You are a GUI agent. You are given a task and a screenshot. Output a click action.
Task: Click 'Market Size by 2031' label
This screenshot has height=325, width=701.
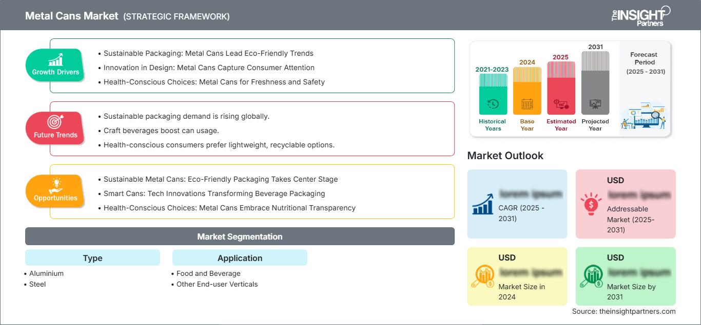pyautogui.click(x=631, y=292)
